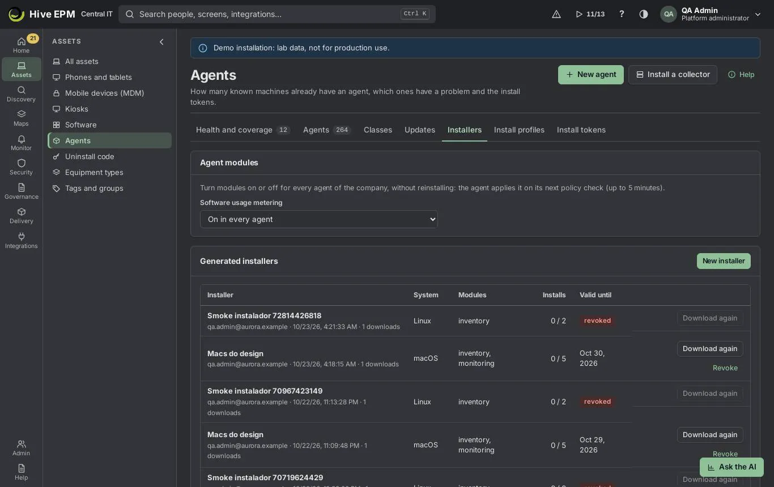The image size is (774, 487).
Task: Open Admin at bottom of rail
Action: coord(21,447)
